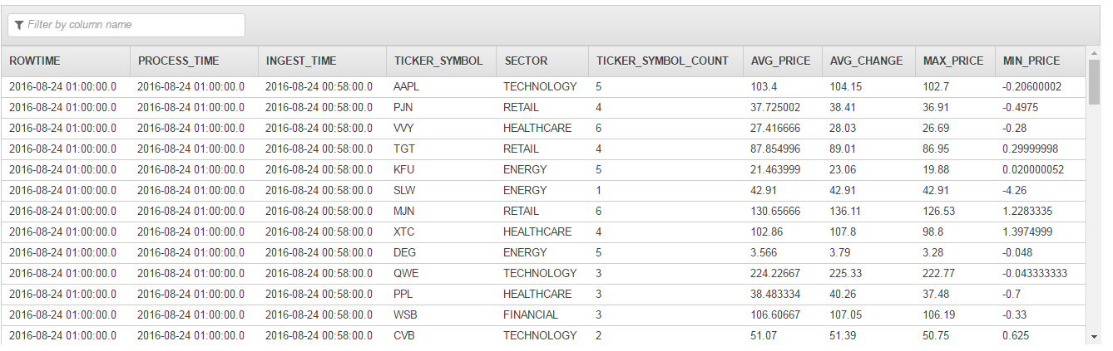Click the TICKER_SYMBOL column header
Viewport: 1113px width, 351px height.
[442, 61]
